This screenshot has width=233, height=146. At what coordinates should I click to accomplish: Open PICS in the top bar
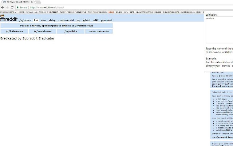tap(90, 12)
